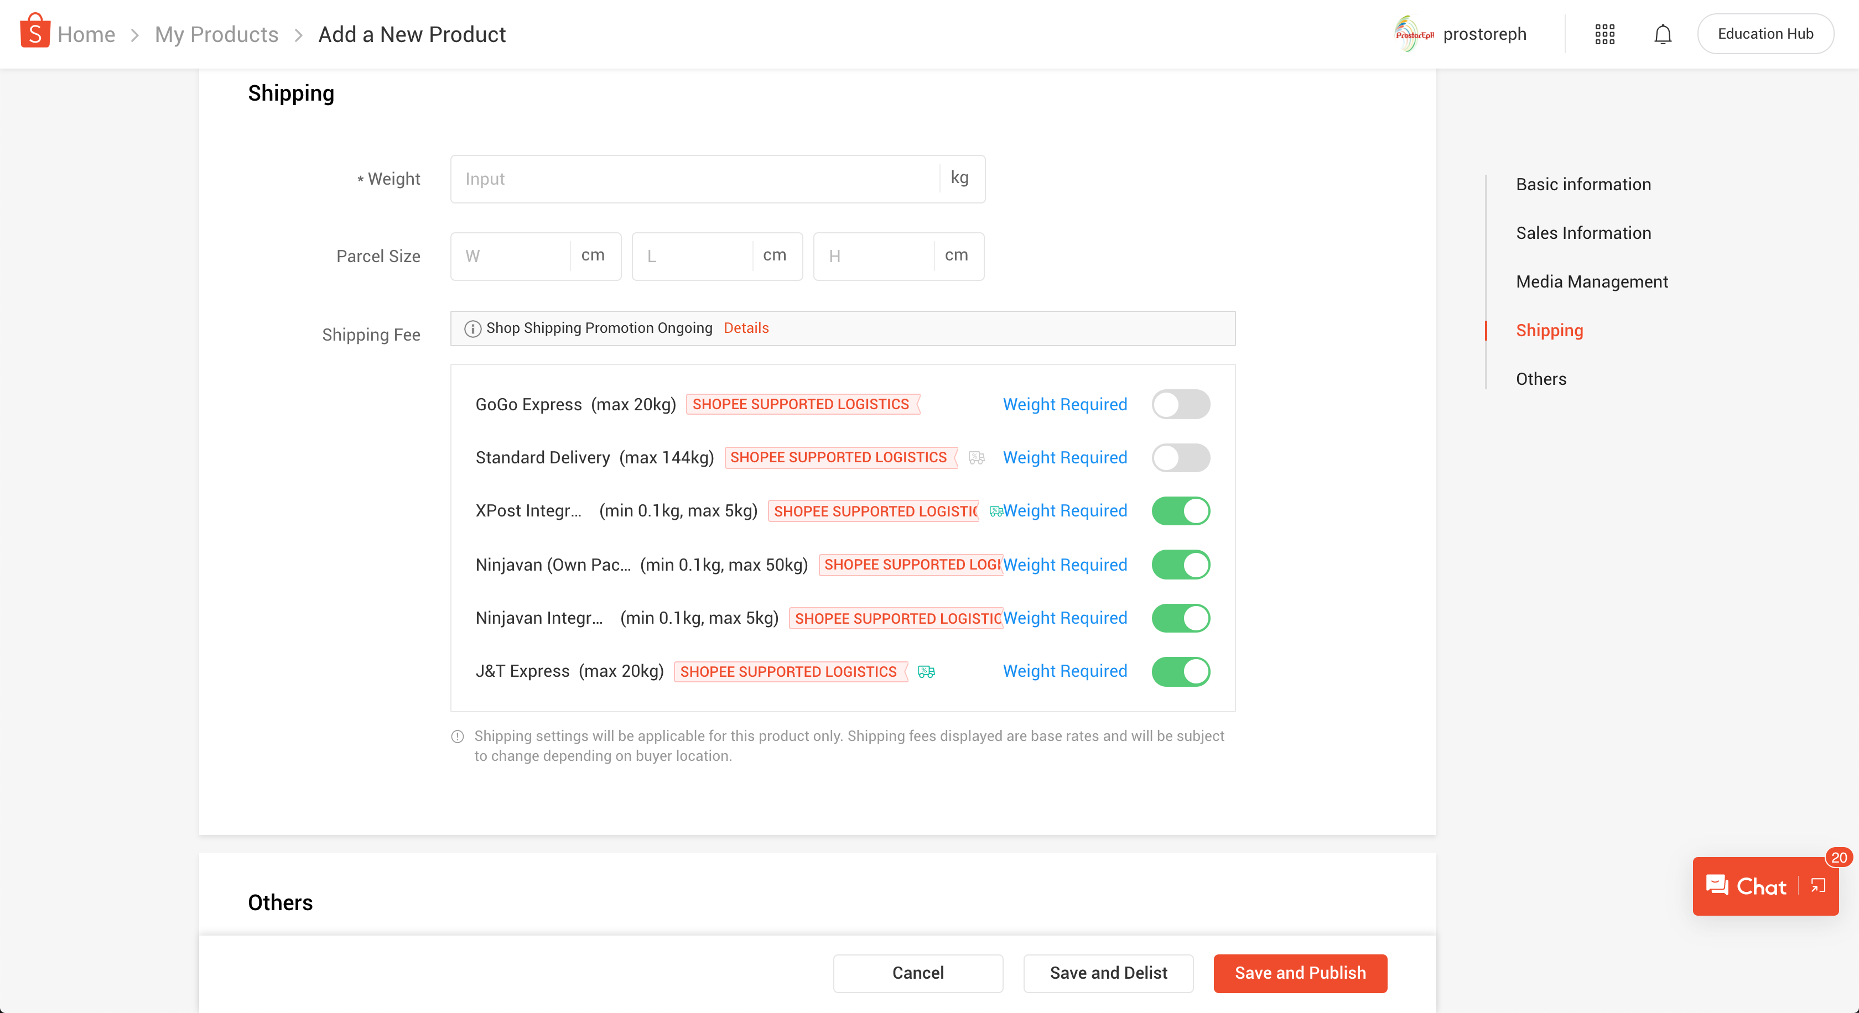The height and width of the screenshot is (1013, 1859).
Task: Go to the Others section in sidebar
Action: 1541,379
